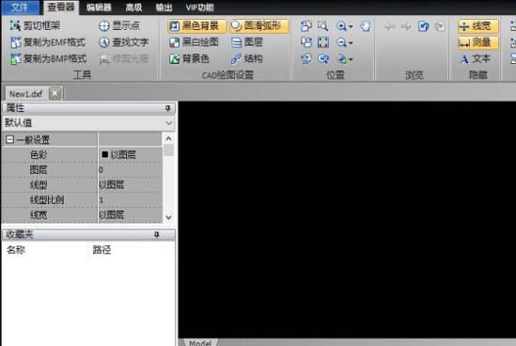
Task: Click the zoom in magnifier icon
Action: coord(341,25)
